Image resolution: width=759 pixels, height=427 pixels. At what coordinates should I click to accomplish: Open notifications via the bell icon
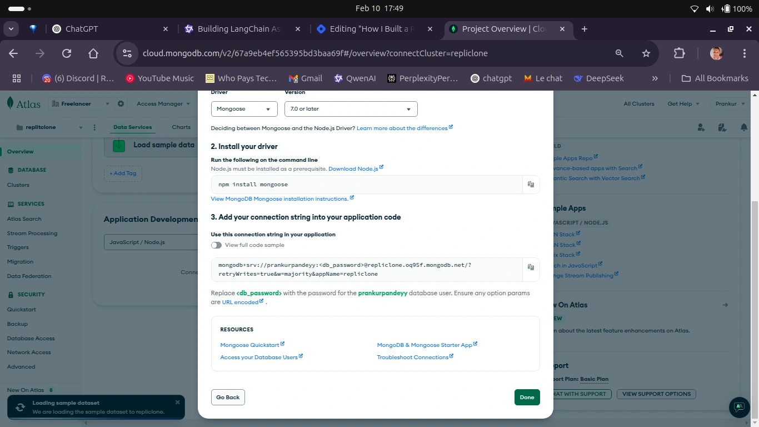click(744, 128)
